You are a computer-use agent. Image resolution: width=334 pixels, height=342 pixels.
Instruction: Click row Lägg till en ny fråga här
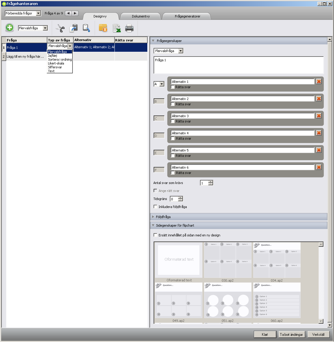point(74,57)
